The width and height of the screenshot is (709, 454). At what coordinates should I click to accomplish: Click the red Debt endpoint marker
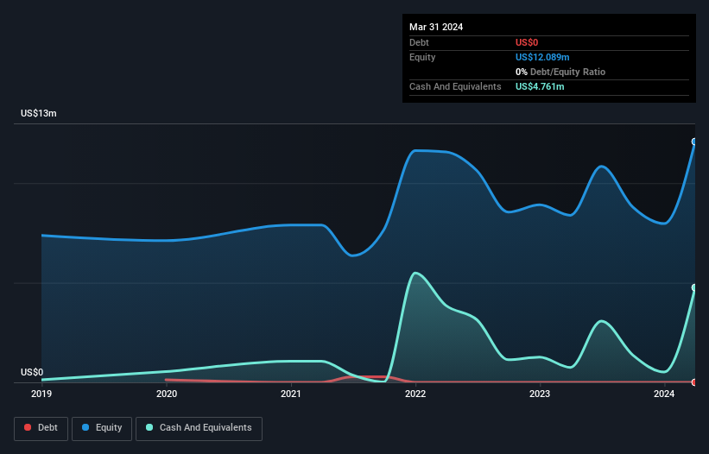[694, 382]
